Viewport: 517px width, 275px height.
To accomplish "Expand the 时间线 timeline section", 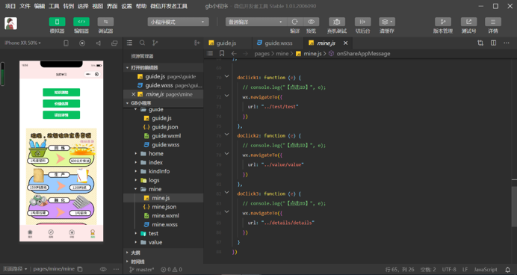I will (127, 262).
